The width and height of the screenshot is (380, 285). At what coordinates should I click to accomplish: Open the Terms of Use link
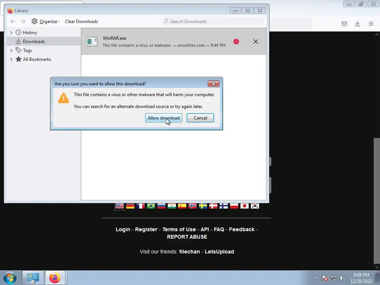click(x=179, y=229)
